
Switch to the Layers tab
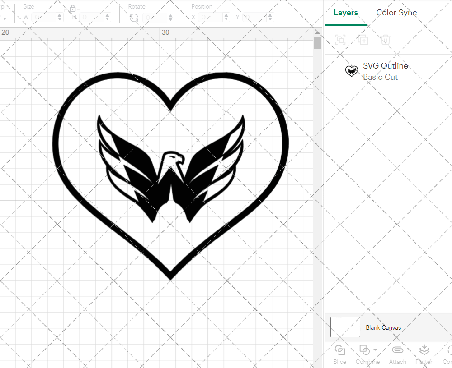[345, 13]
